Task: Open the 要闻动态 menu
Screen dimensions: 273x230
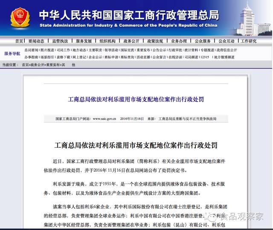Action: [x=36, y=41]
